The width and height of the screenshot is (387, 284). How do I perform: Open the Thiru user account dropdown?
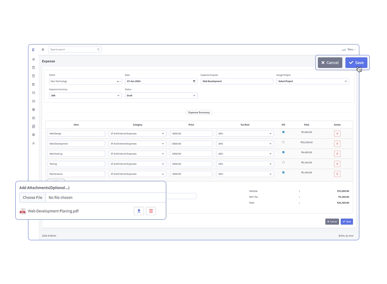point(349,50)
